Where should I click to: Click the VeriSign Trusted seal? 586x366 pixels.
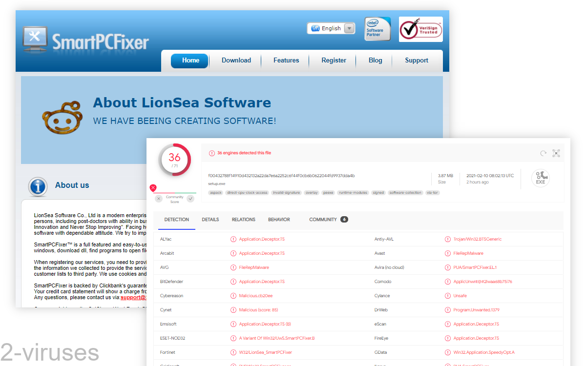coord(420,29)
